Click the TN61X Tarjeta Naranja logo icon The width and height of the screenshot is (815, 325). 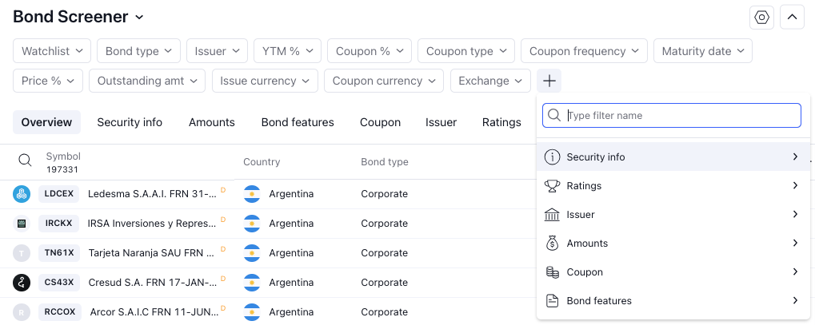tap(22, 253)
